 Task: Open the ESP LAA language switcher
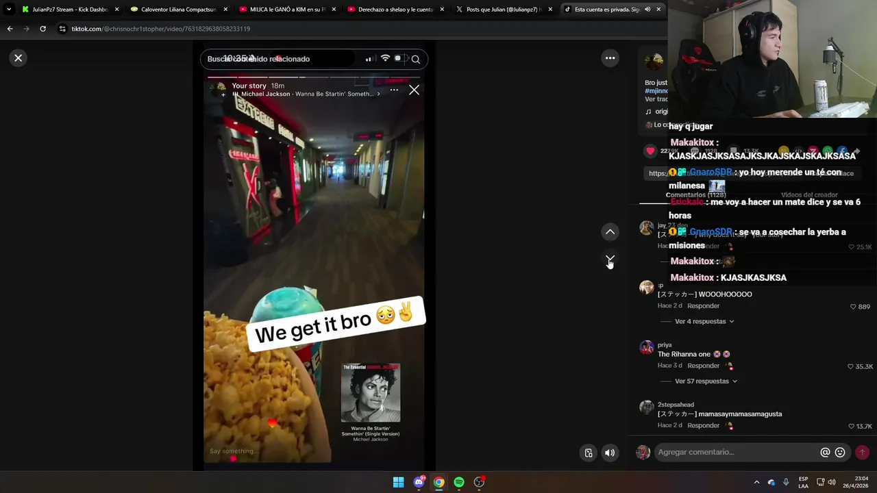click(803, 482)
